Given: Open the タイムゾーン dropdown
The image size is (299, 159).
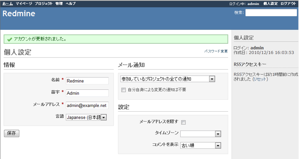Looking at the screenshot, I should 201,134.
